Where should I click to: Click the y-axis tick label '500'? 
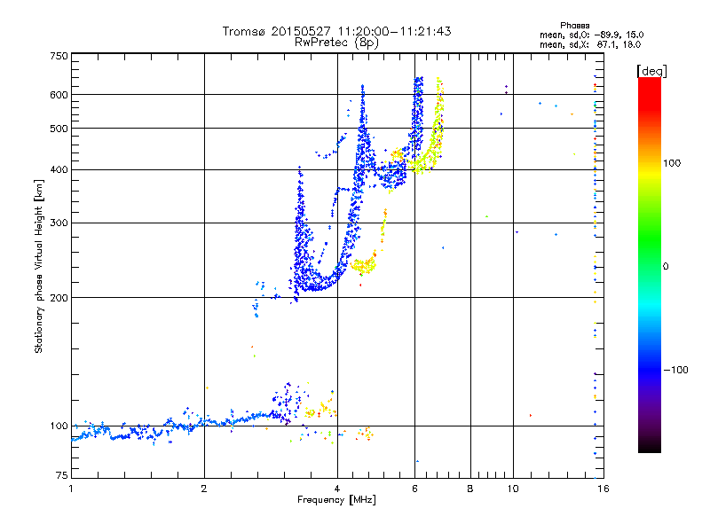(x=59, y=129)
